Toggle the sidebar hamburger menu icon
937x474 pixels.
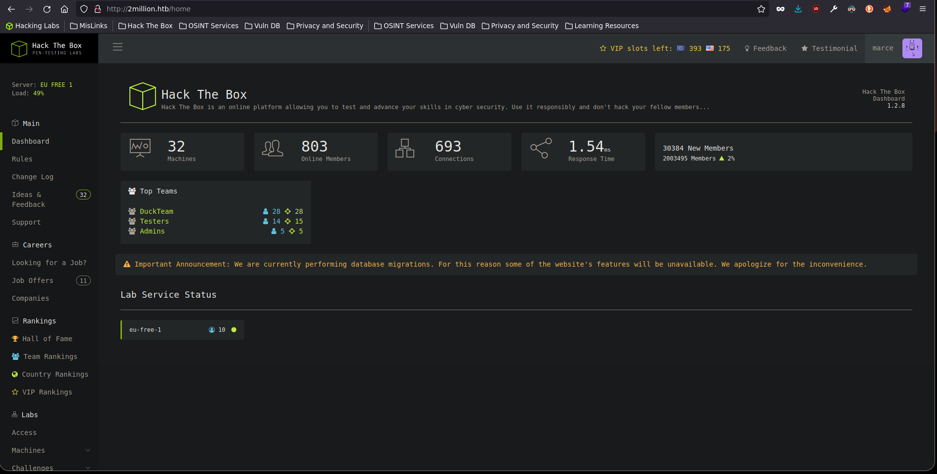click(x=117, y=47)
